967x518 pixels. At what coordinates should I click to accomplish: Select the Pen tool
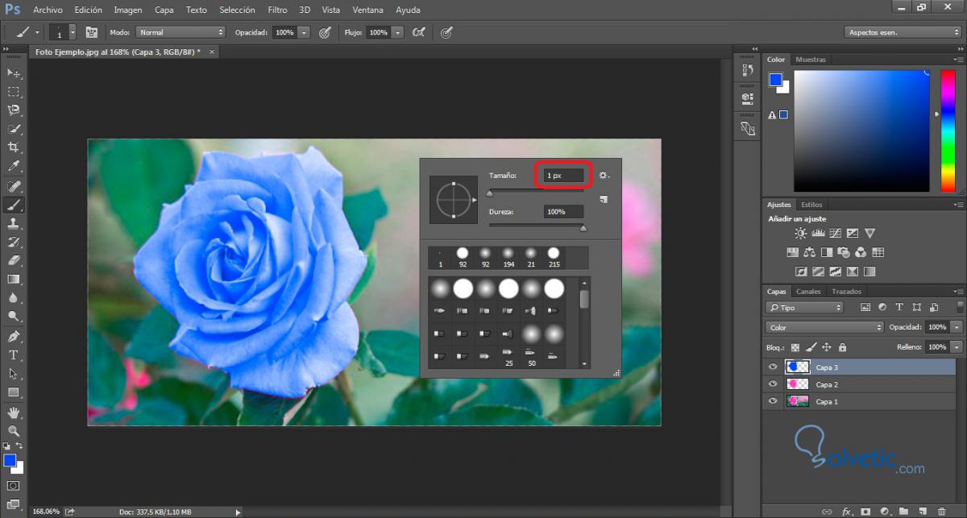14,336
